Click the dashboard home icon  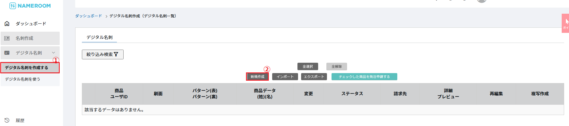(7, 23)
